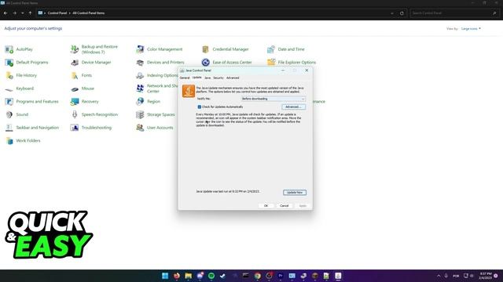503x282 pixels.
Task: Open recent locations dropdown arrow
Action: click(23, 13)
